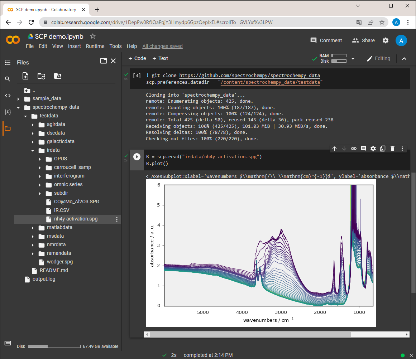Add a new Code cell
Viewport: 416px width, 359px height.
click(137, 59)
